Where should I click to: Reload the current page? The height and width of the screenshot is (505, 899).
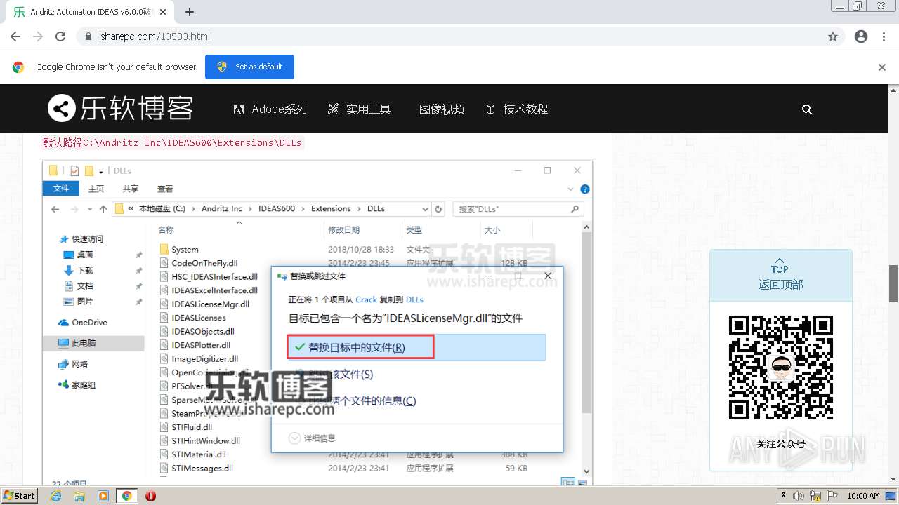60,36
